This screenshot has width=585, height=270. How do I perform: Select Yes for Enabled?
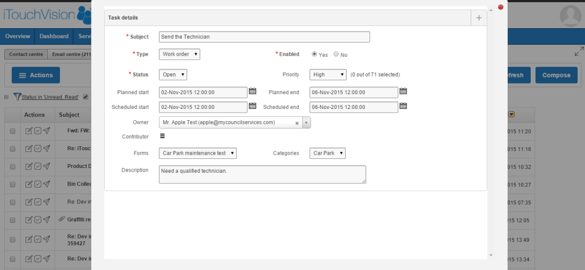[x=314, y=54]
